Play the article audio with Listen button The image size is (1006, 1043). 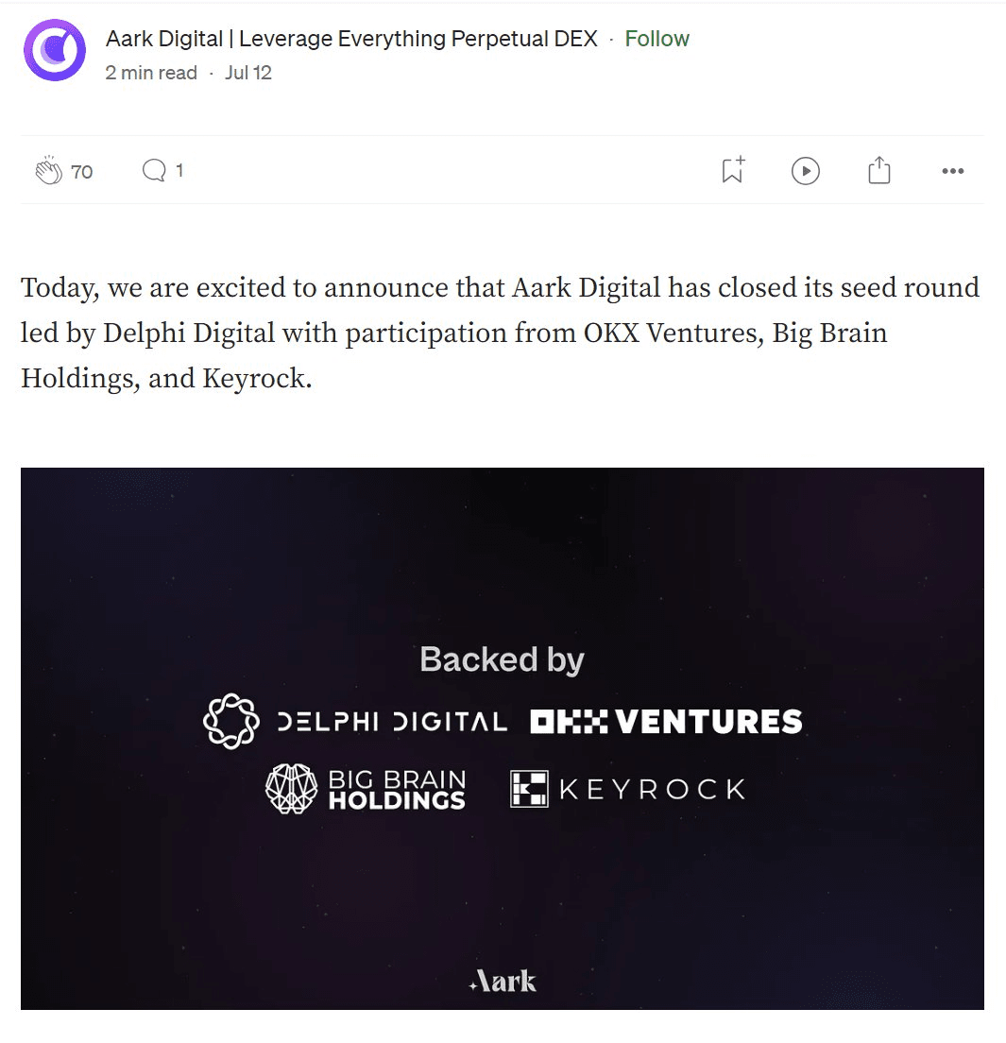(806, 171)
